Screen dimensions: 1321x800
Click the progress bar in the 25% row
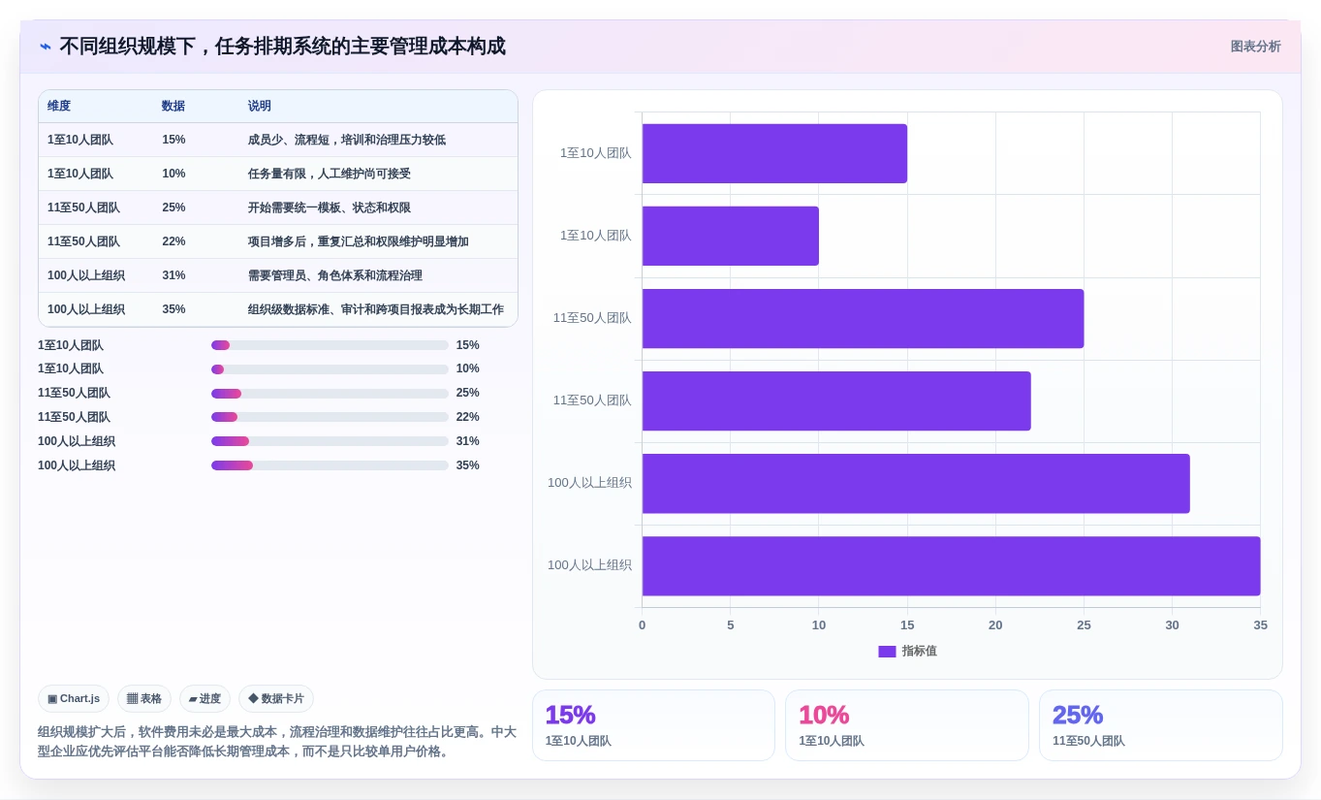(x=330, y=394)
